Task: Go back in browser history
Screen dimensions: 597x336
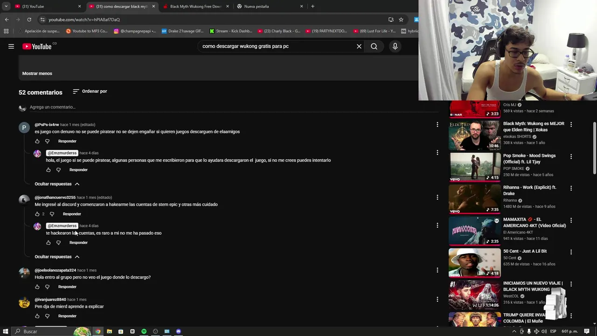Action: tap(7, 20)
